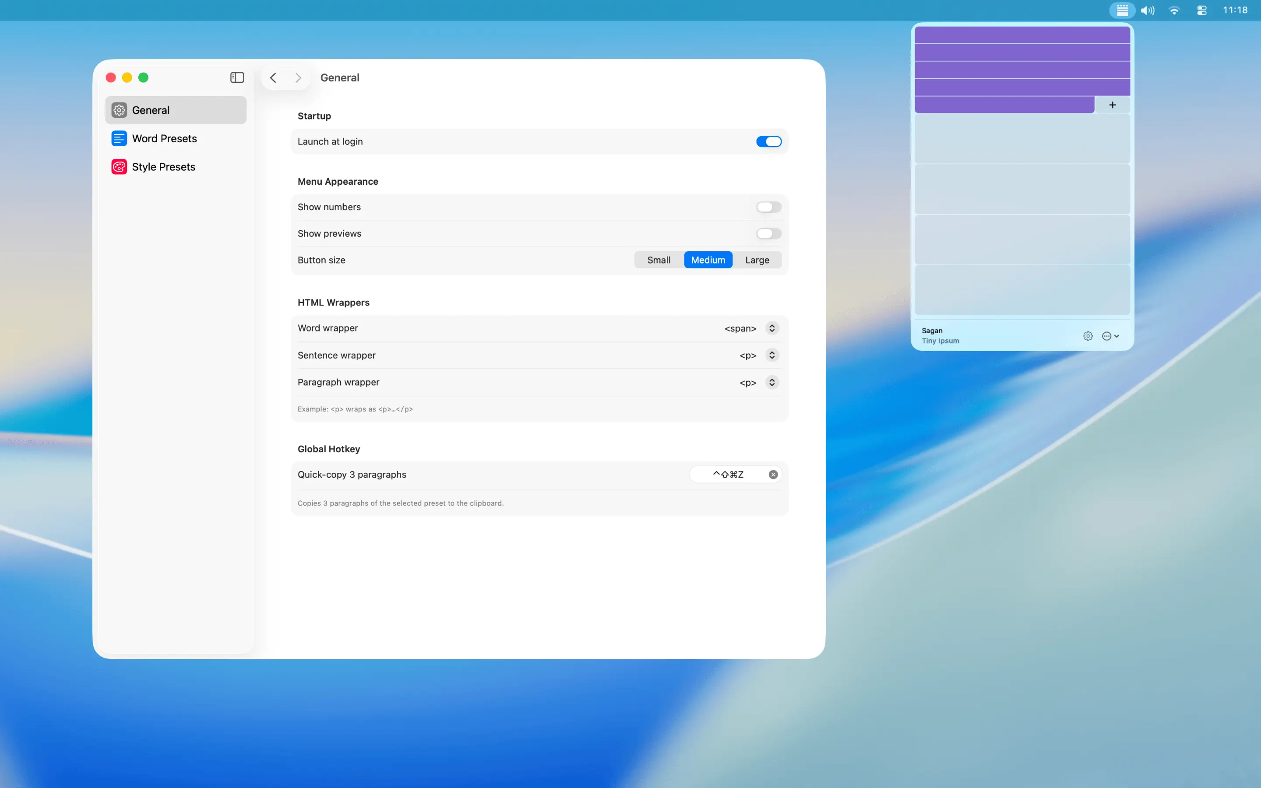
Task: Select Medium button size
Action: [708, 260]
